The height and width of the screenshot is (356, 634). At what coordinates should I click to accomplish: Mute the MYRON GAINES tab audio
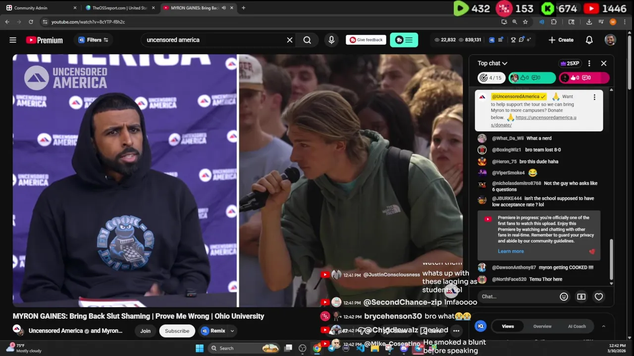click(224, 8)
